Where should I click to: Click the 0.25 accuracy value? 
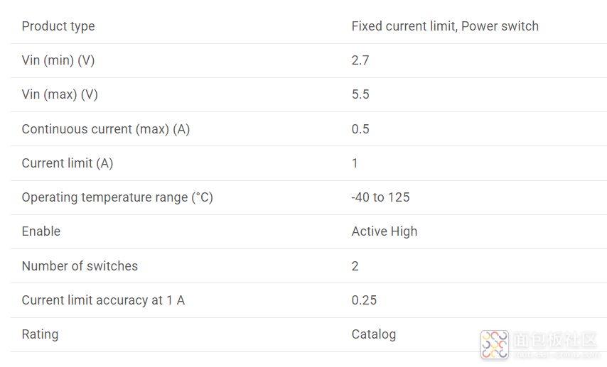(364, 300)
